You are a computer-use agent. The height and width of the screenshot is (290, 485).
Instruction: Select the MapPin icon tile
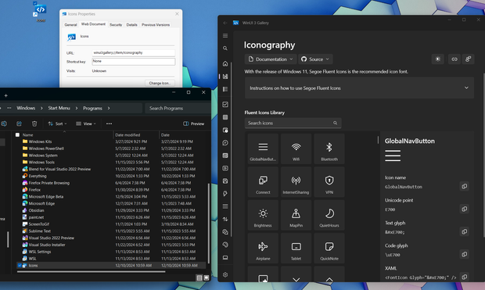coord(296,215)
